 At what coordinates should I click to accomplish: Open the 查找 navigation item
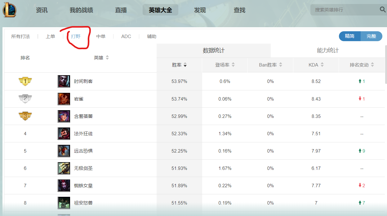tap(239, 10)
